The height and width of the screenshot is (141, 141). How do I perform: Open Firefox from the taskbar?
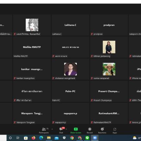(x=33, y=138)
